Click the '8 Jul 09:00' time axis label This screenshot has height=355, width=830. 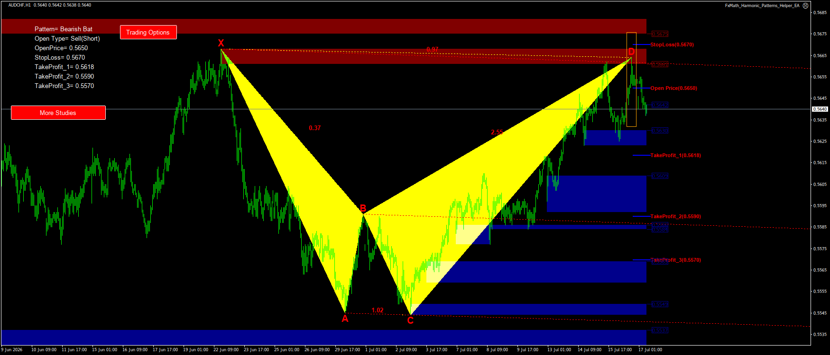coord(498,350)
